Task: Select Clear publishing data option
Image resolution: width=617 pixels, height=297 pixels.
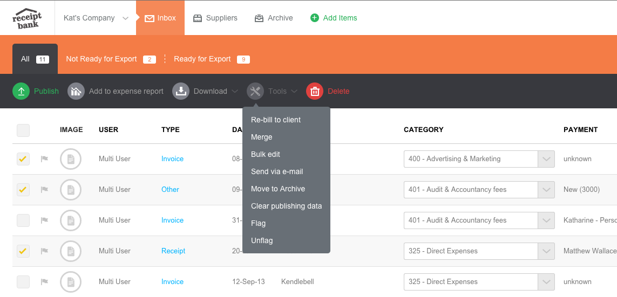Action: pos(286,206)
